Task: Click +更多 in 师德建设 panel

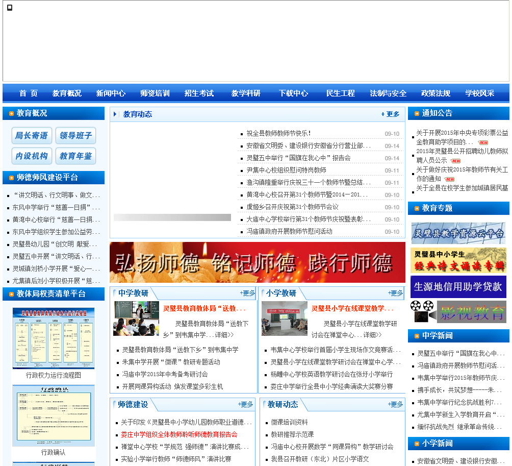Action: tap(246, 405)
